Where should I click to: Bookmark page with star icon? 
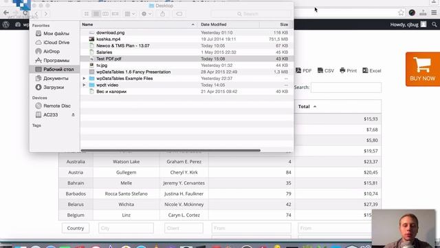(x=401, y=12)
